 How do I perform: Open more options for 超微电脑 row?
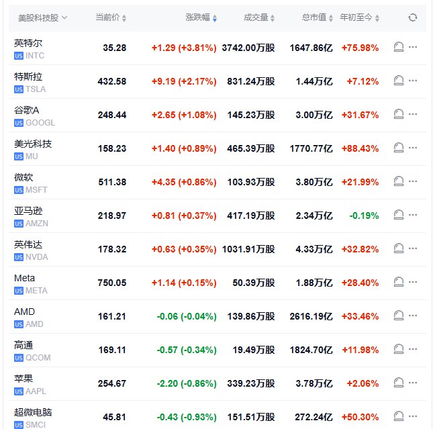[413, 416]
